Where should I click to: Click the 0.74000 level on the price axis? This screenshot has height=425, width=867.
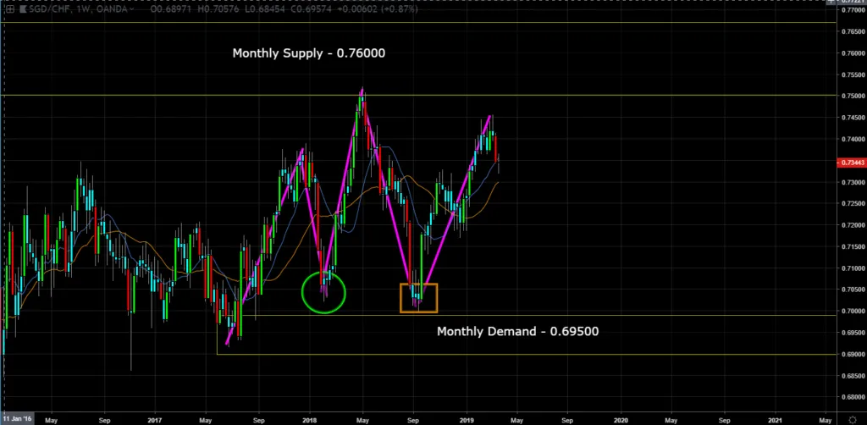pos(853,139)
